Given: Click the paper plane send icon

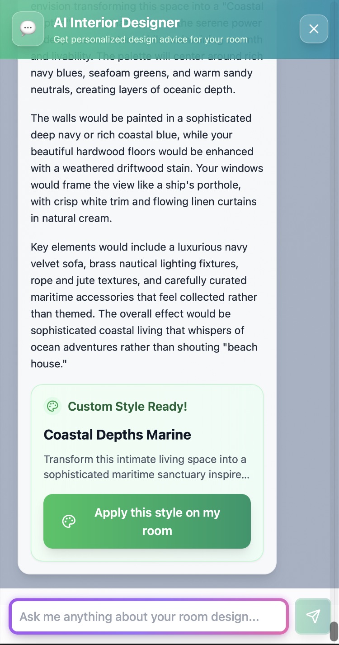Looking at the screenshot, I should tap(313, 616).
